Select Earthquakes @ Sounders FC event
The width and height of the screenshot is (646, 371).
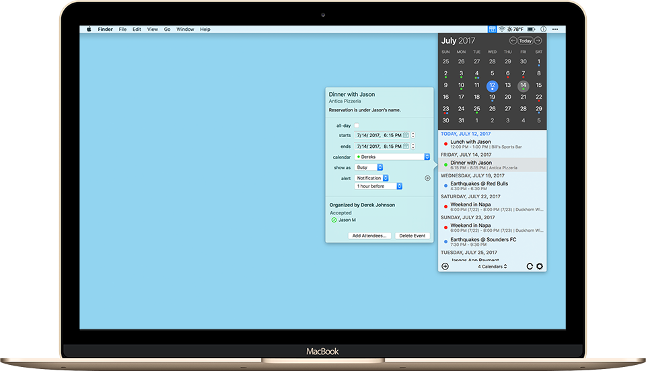click(x=493, y=241)
